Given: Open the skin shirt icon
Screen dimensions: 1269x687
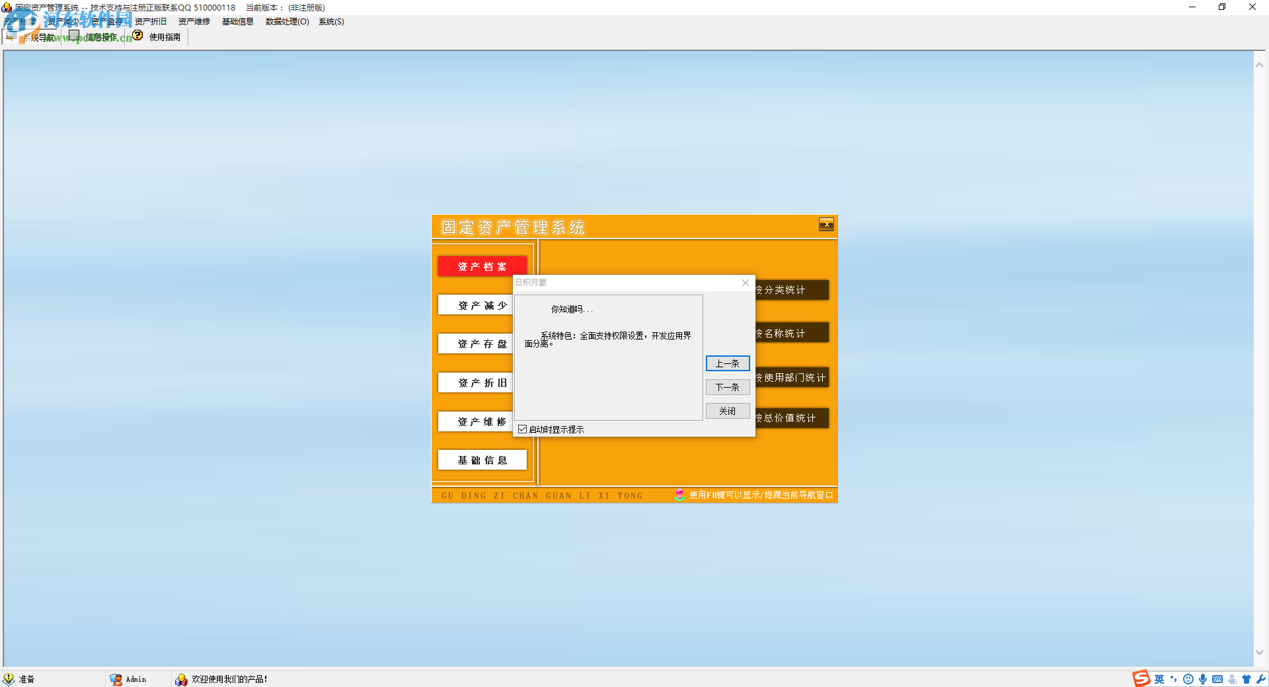Looking at the screenshot, I should (x=1247, y=679).
